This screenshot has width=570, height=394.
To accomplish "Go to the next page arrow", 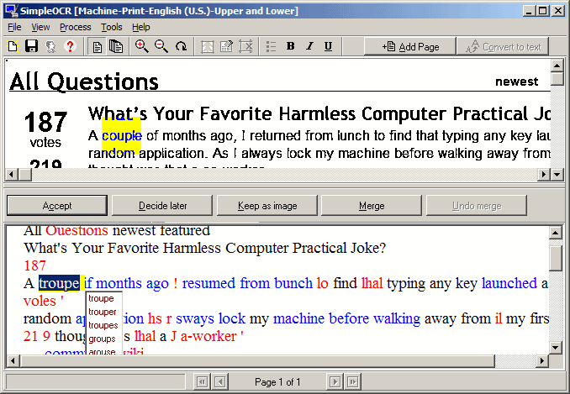I will pos(334,382).
